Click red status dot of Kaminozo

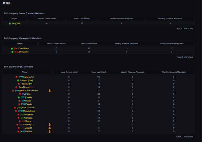point(18,114)
